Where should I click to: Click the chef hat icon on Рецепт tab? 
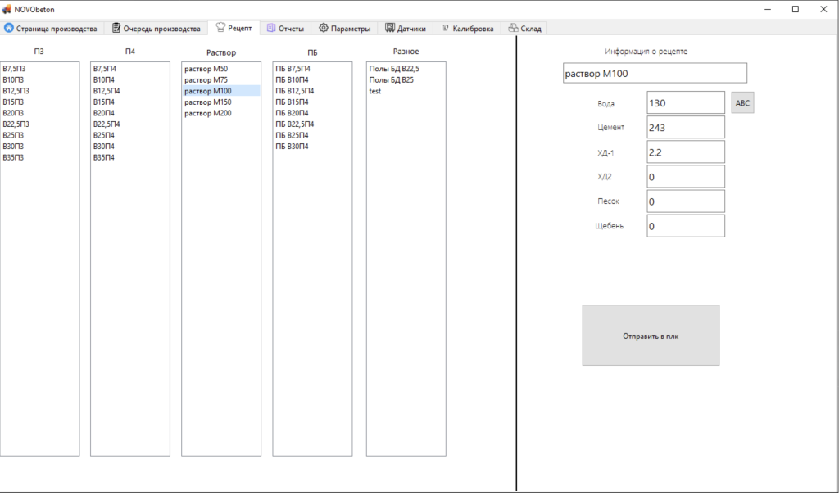tap(220, 28)
